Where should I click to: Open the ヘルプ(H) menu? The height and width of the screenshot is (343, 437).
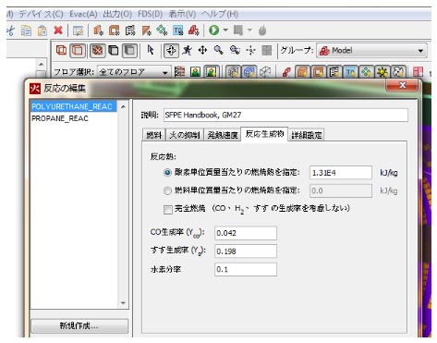click(220, 14)
